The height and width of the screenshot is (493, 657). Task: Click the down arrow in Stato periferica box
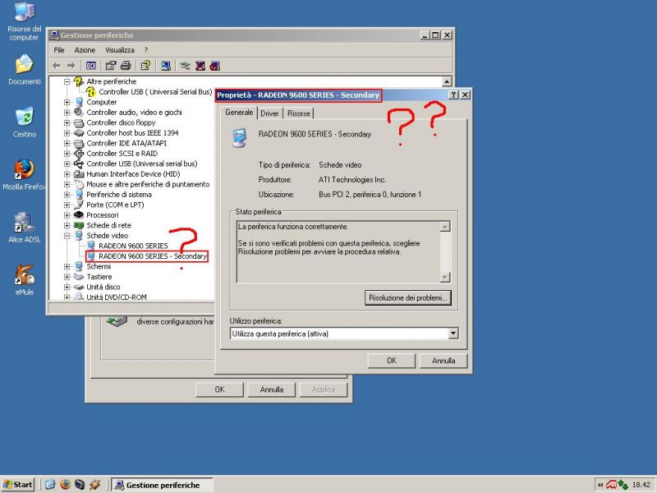(445, 277)
